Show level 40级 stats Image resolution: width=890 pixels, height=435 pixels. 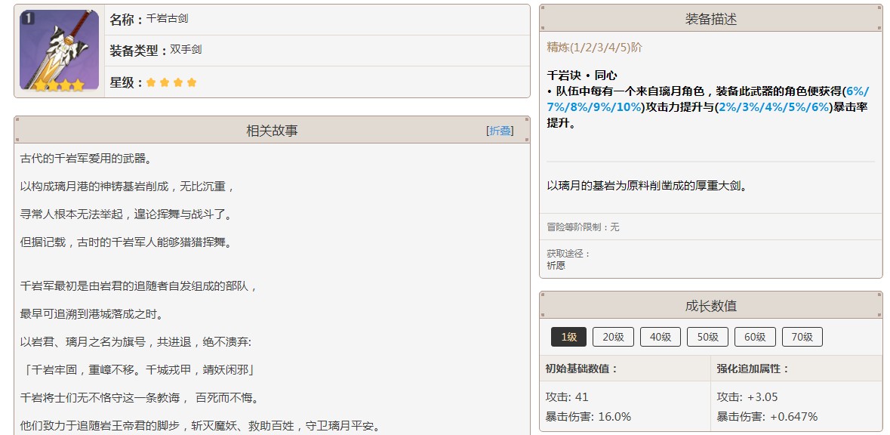pyautogui.click(x=661, y=337)
